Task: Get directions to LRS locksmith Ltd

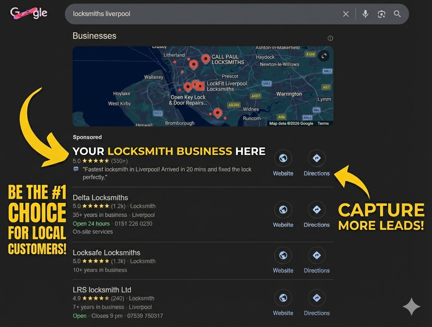Action: pos(316,298)
